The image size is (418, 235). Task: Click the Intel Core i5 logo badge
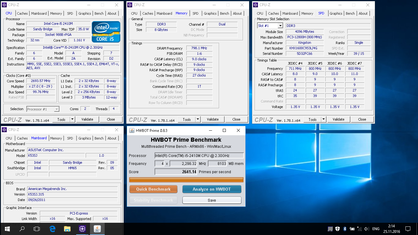point(106,32)
